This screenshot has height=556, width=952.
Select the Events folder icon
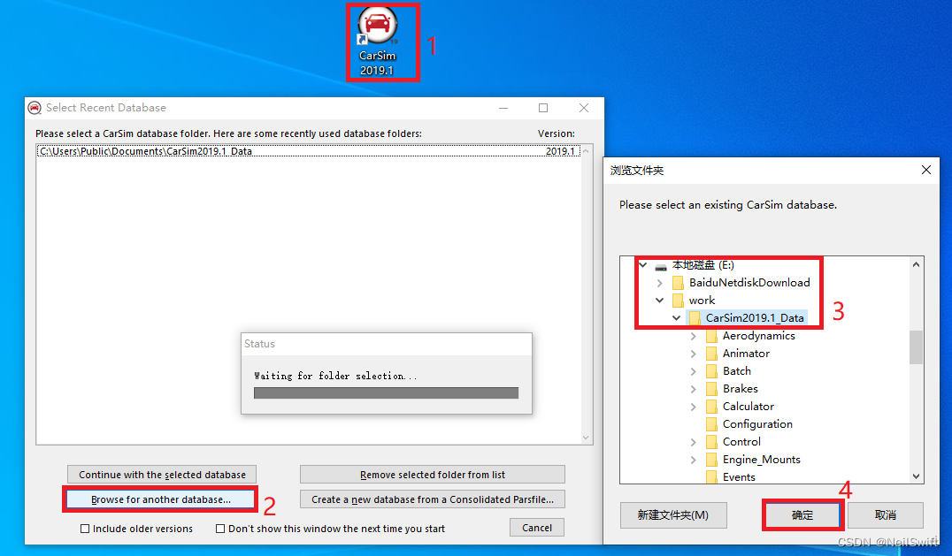coord(711,476)
